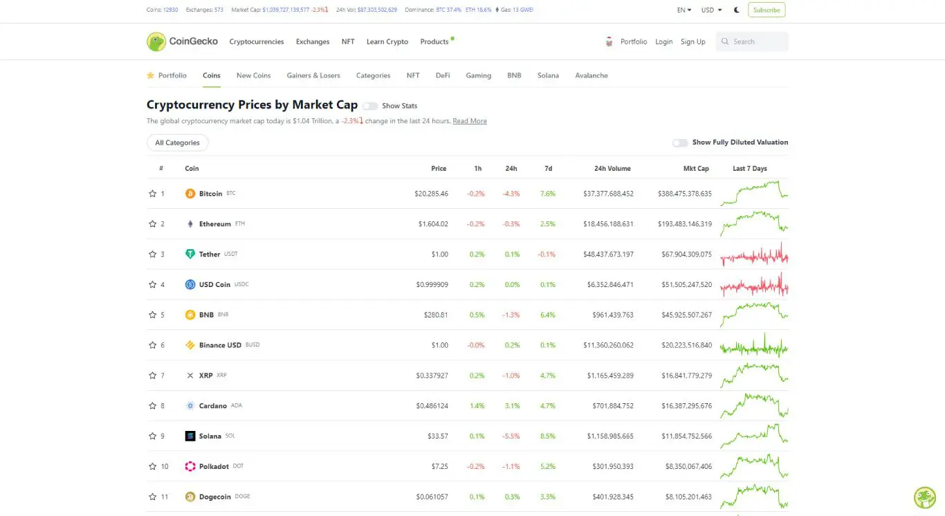Star the Tether row
Image resolution: width=945 pixels, height=516 pixels.
tap(152, 254)
